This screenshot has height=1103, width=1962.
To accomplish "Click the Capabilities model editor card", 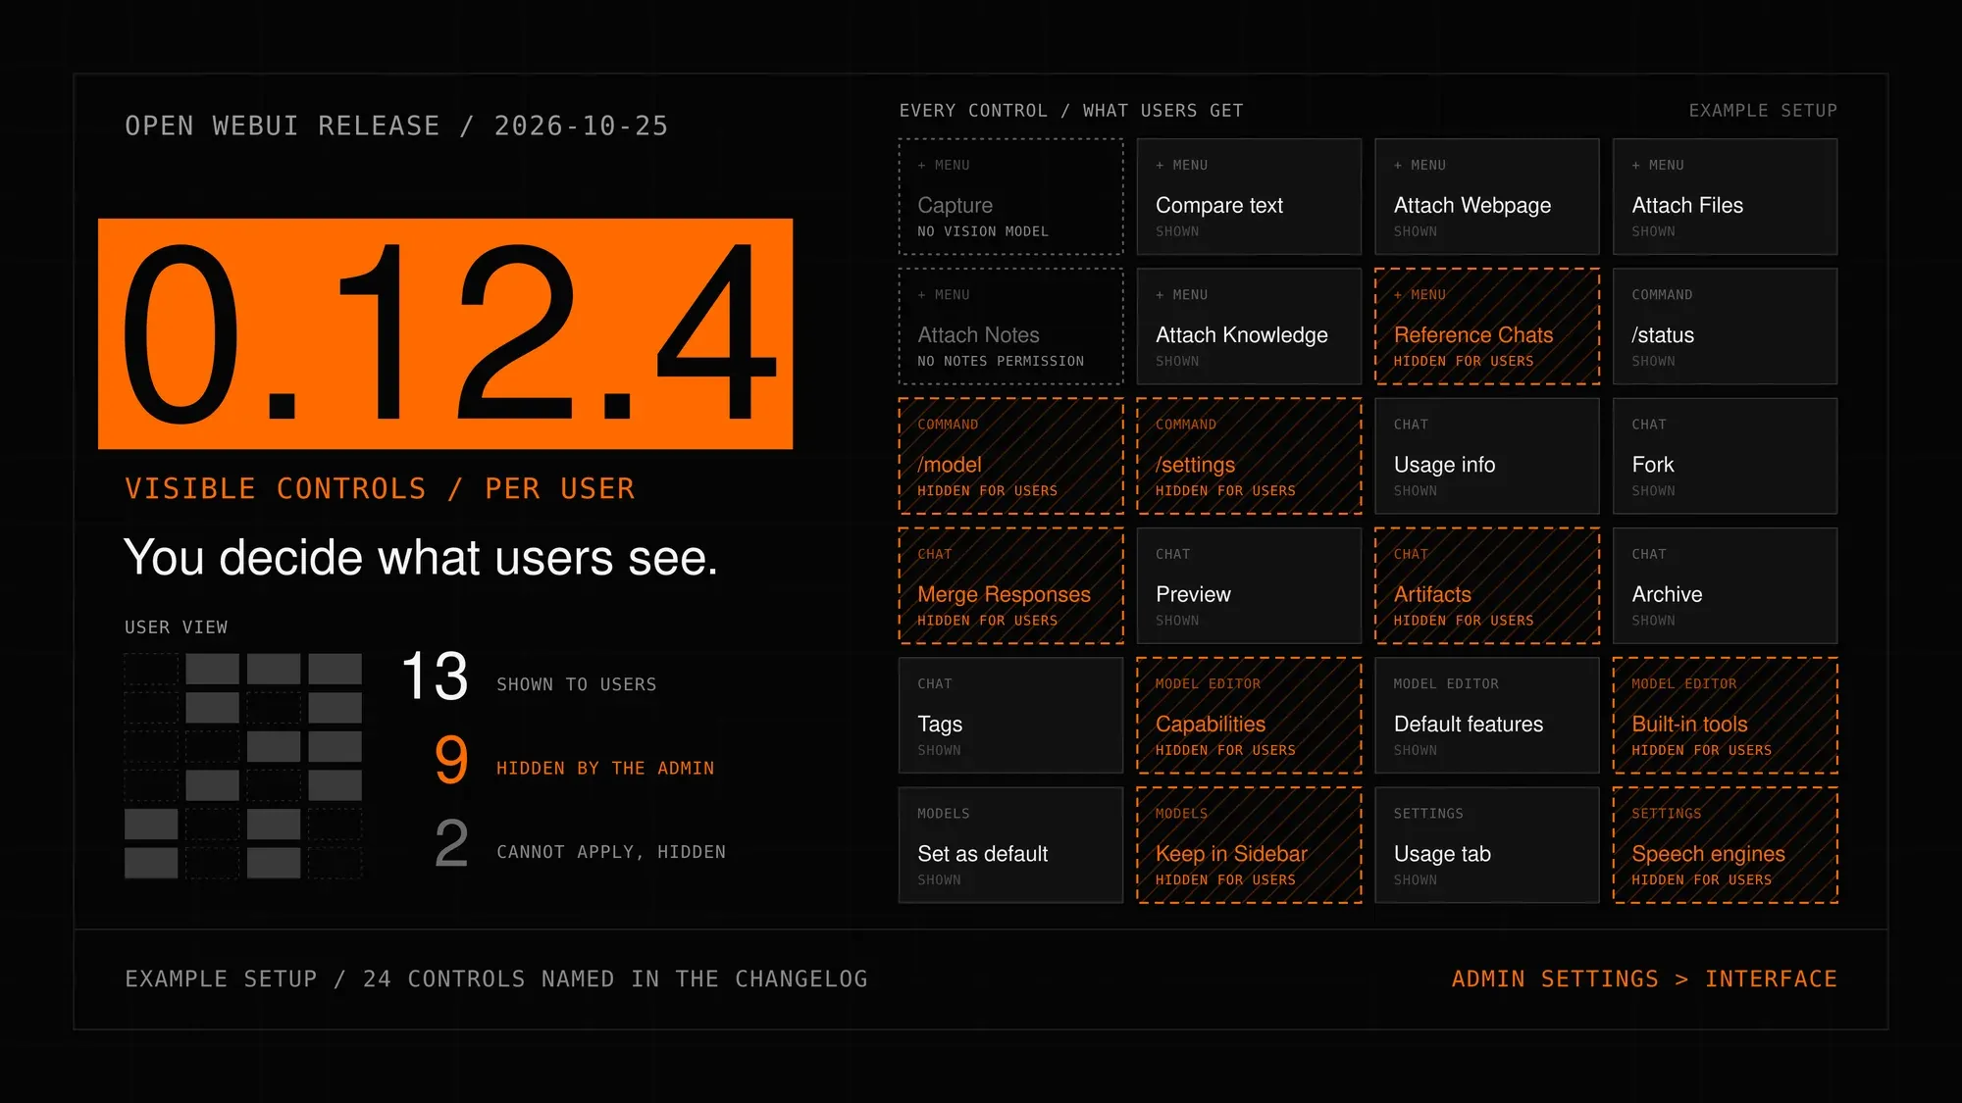I will click(1249, 716).
